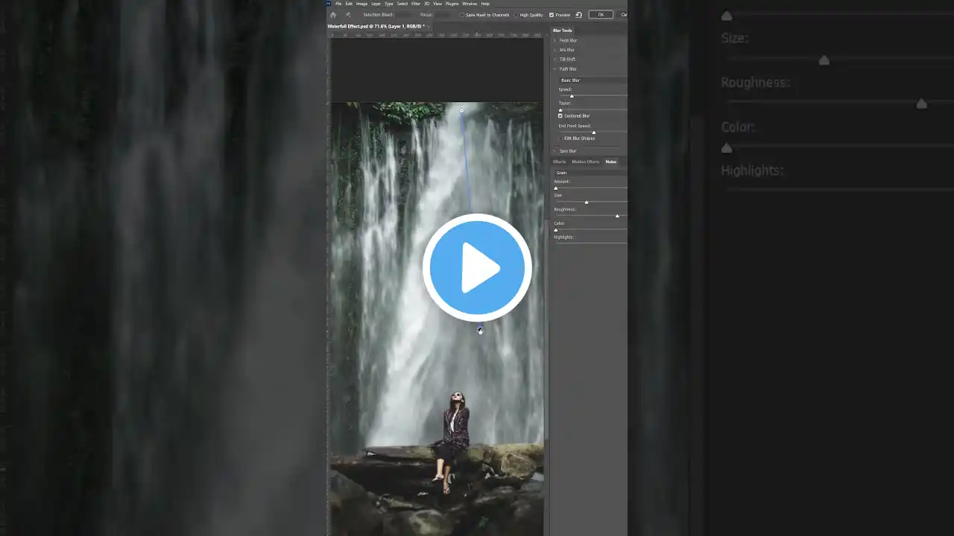Click the lower path blur pin on waterfall
The height and width of the screenshot is (536, 954).
(x=480, y=330)
